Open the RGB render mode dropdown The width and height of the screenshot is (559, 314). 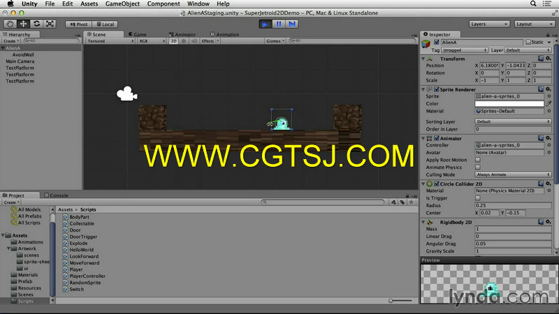(152, 41)
